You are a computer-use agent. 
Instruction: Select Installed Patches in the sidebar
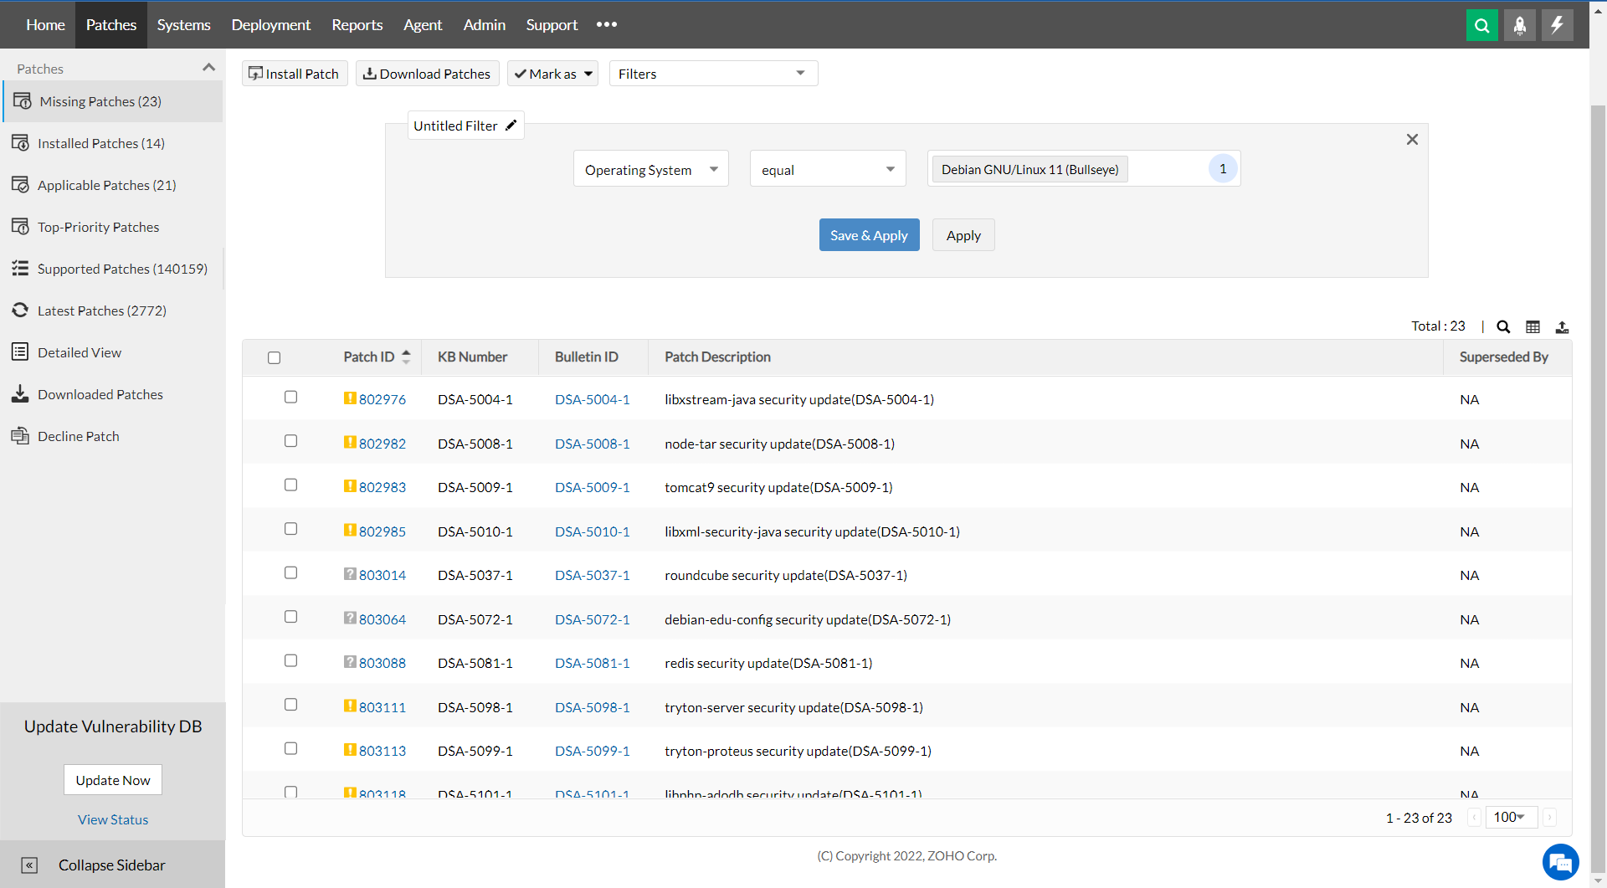[x=100, y=143]
